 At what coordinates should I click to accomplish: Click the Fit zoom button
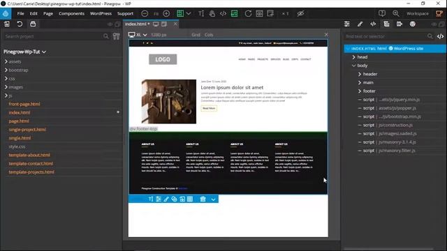[x=156, y=14]
